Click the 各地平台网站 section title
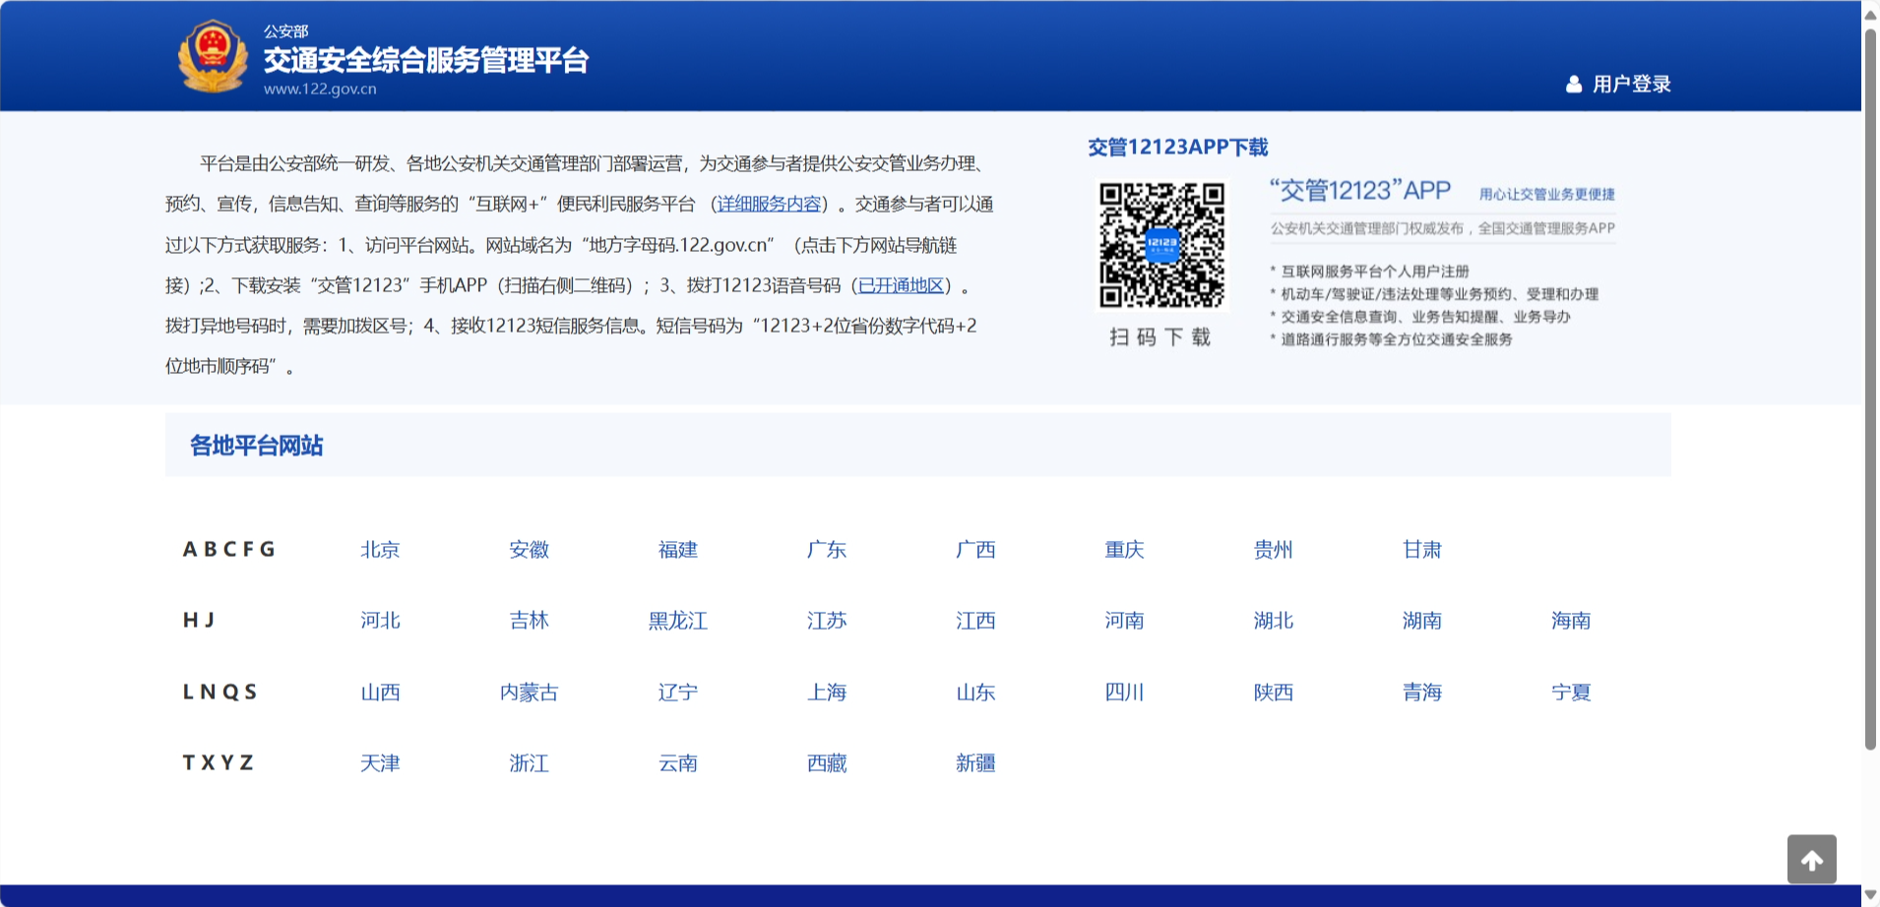This screenshot has width=1880, height=907. (x=257, y=446)
